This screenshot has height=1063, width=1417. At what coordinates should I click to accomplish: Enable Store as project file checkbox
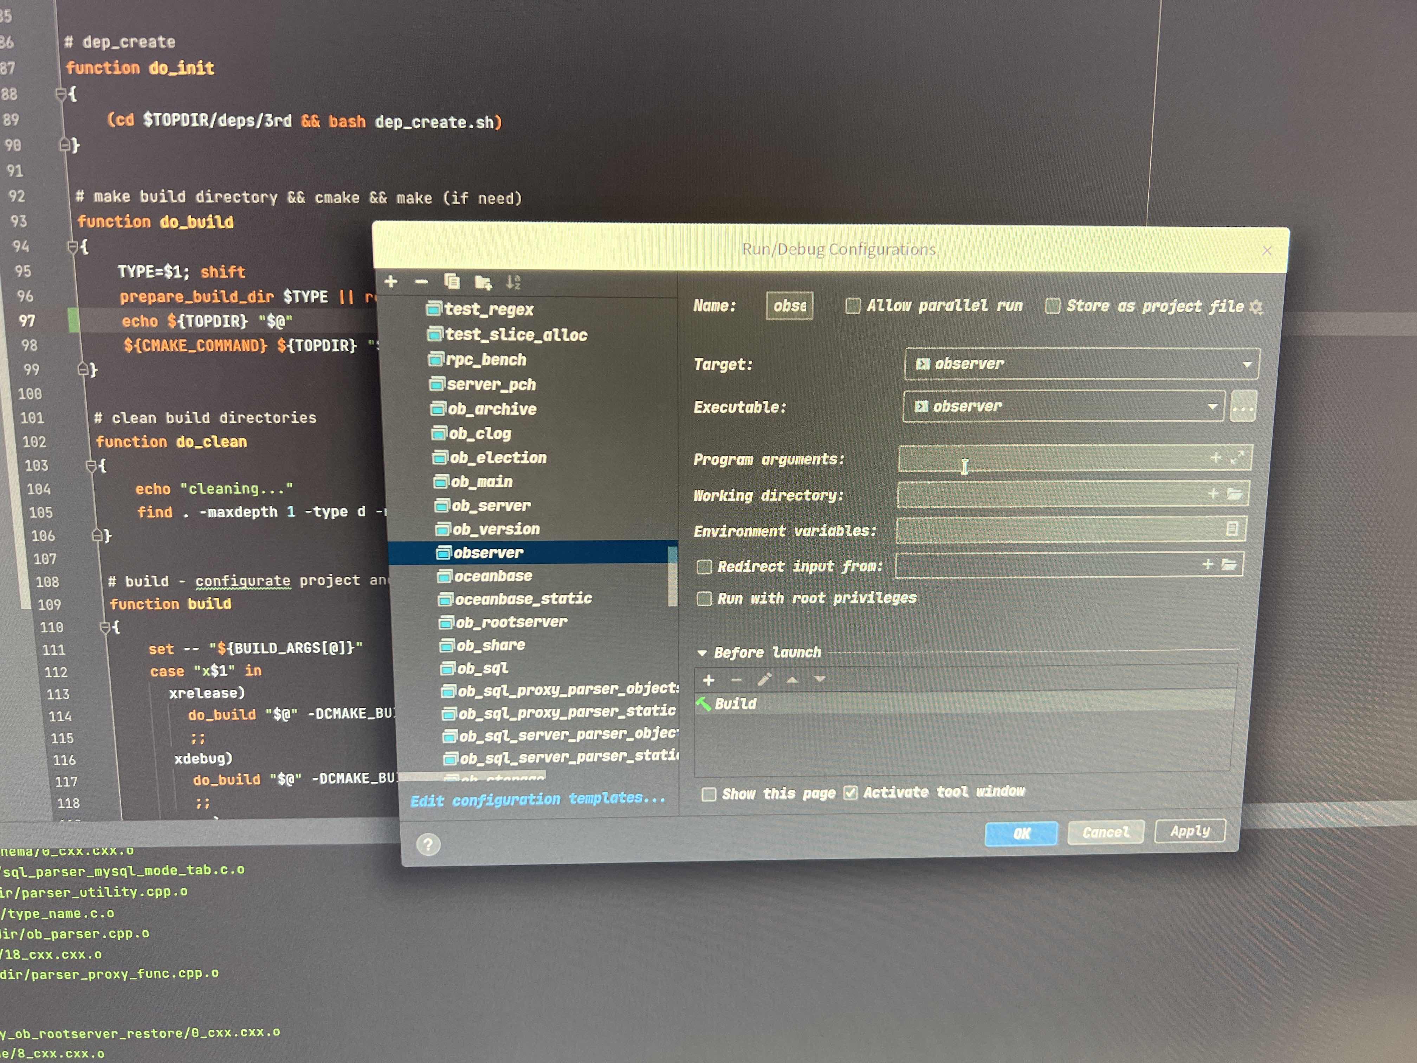[1053, 306]
